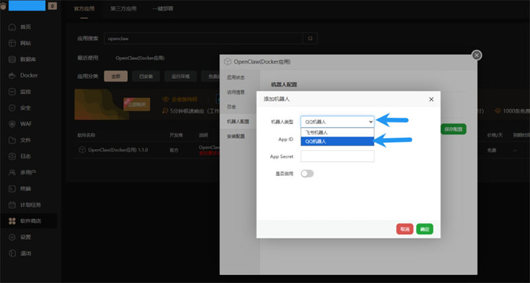The image size is (530, 283).
Task: Switch to the third-party apps tab
Action: 123,9
